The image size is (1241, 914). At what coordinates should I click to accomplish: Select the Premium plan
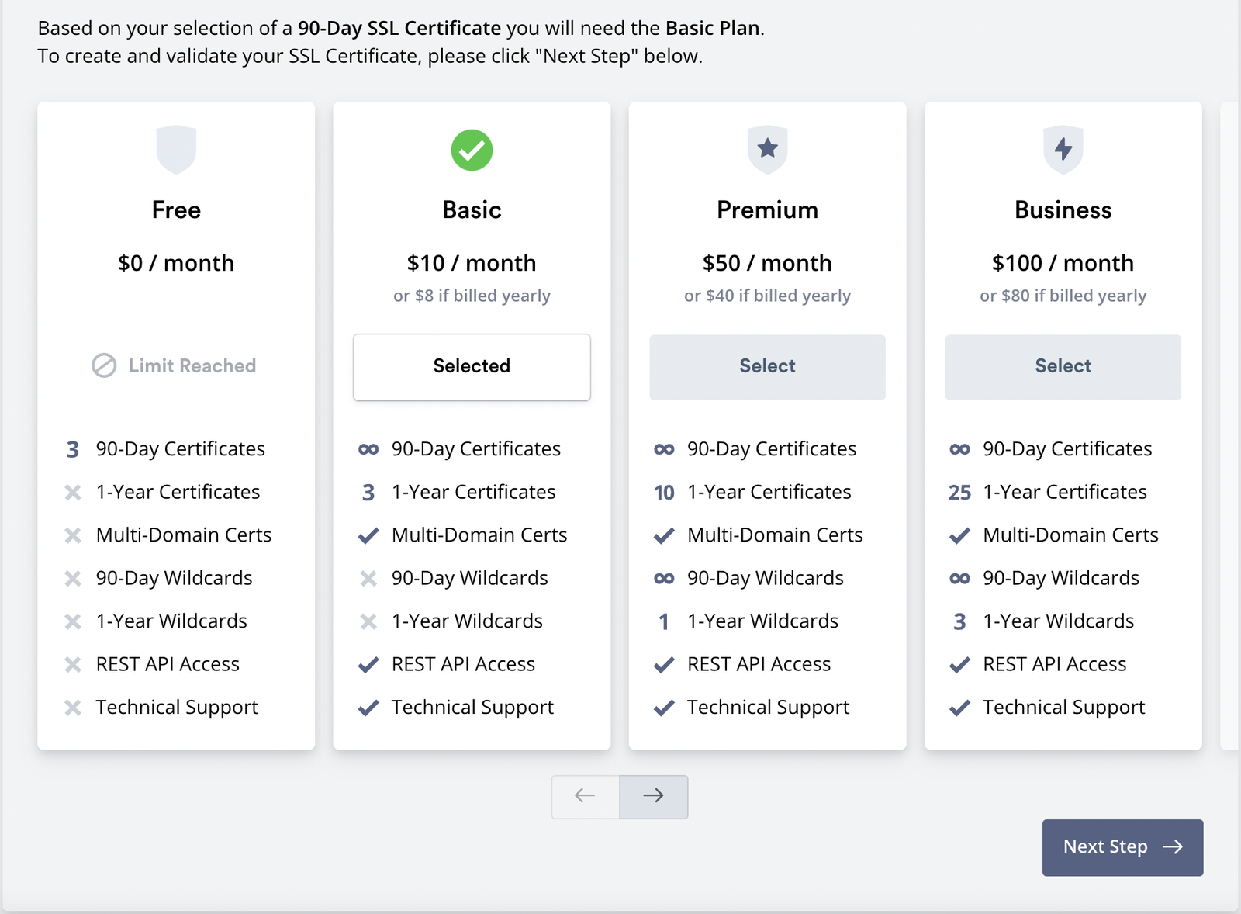[767, 367]
